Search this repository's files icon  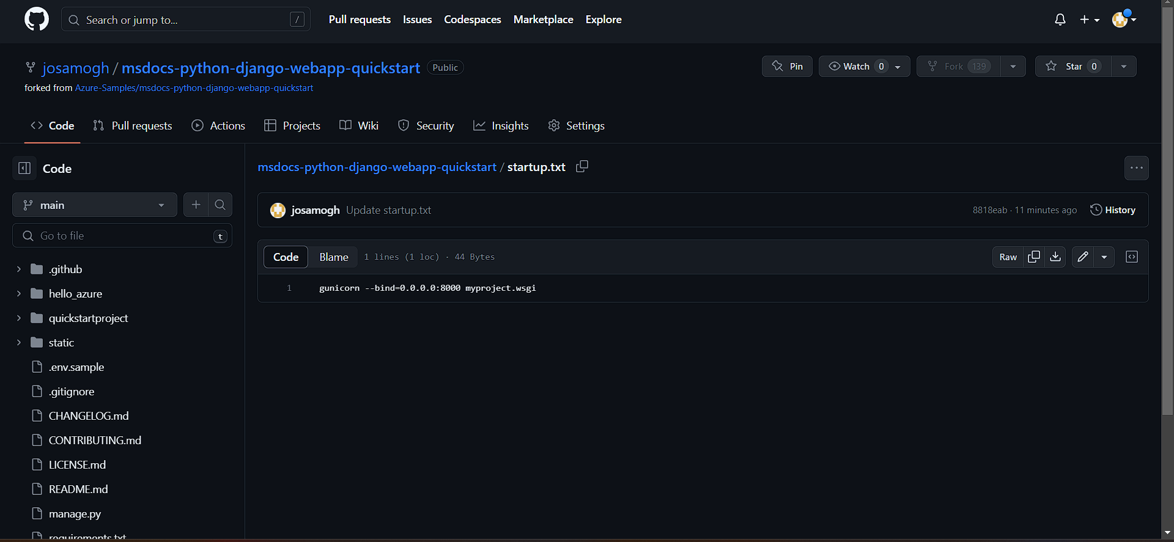pos(220,205)
